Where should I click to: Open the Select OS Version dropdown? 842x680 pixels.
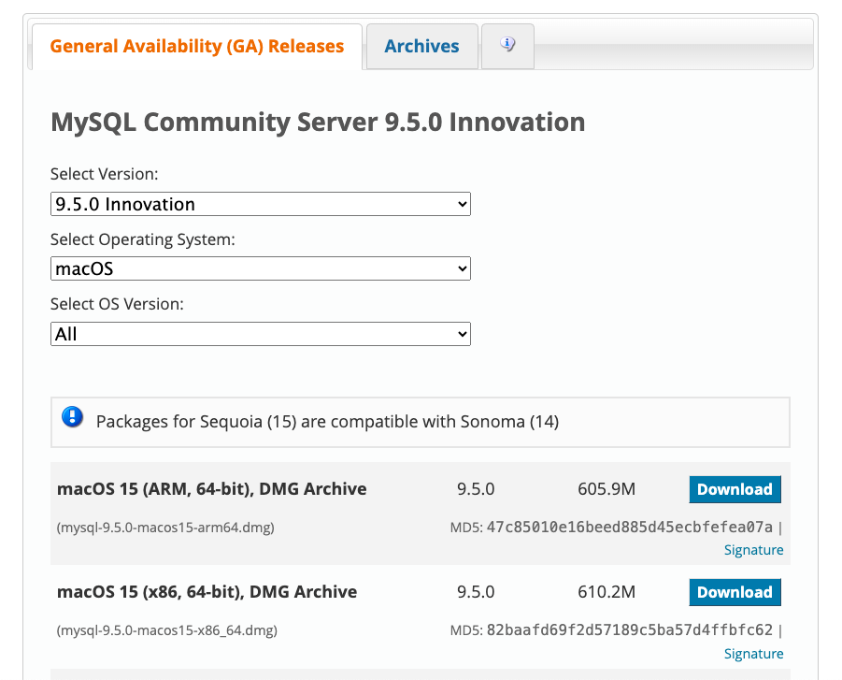(261, 334)
